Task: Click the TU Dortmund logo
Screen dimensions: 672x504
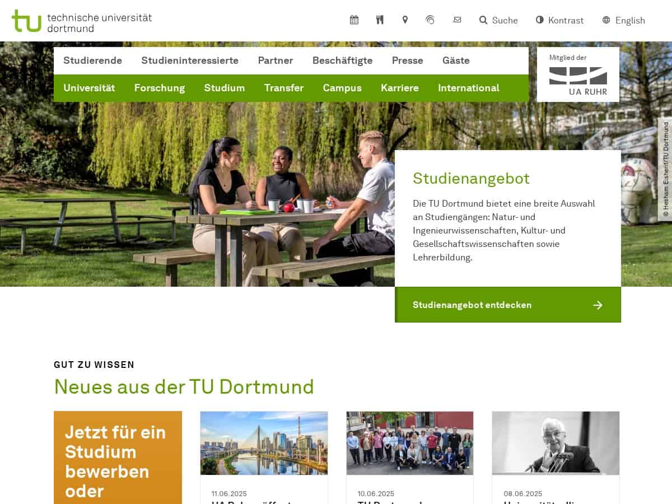Action: [82, 21]
